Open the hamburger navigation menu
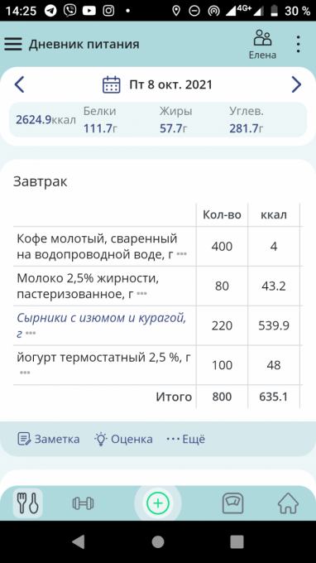Viewport: 316px width, 563px height. [x=13, y=44]
